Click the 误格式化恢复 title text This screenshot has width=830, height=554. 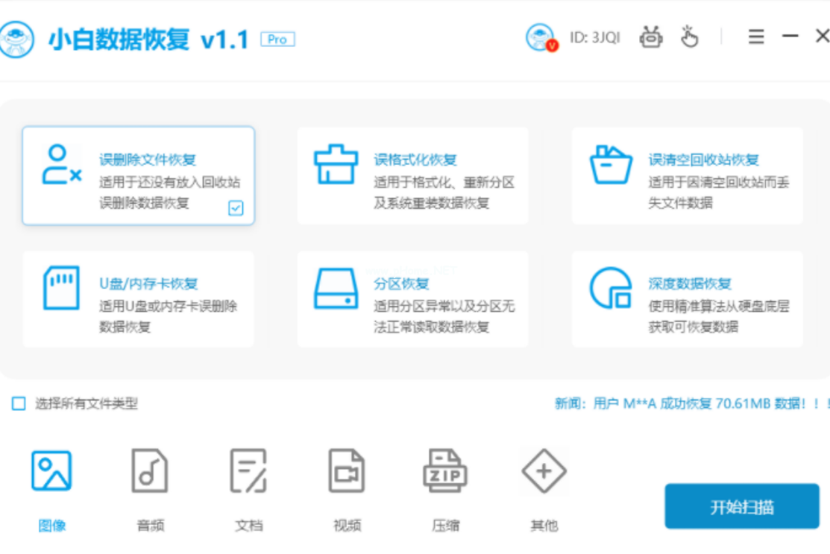tap(415, 160)
